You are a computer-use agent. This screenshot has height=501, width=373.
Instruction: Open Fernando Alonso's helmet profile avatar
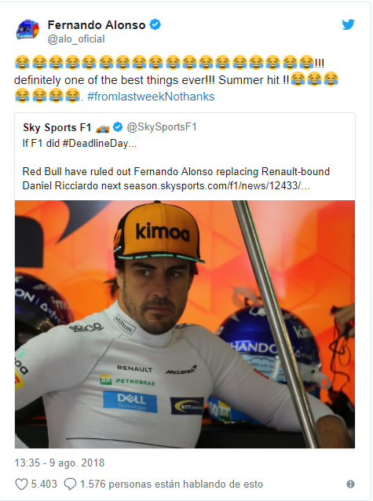tap(27, 30)
